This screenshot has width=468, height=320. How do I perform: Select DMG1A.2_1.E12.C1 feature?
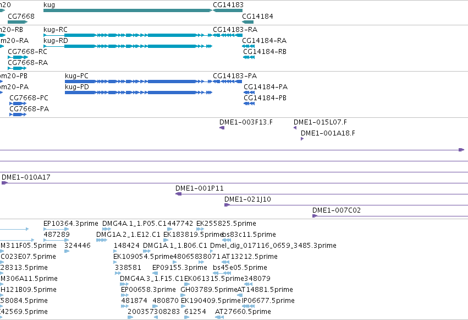[102, 240]
